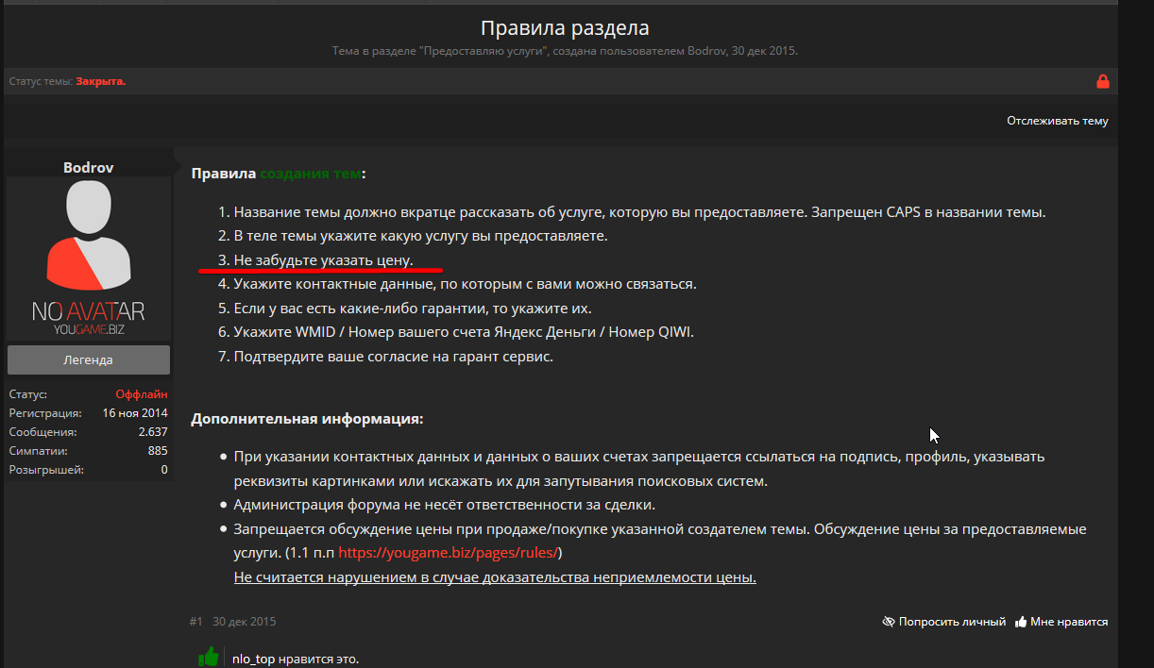Click the bullet Администрация форума не несёт ответственности
This screenshot has height=668, width=1154.
[444, 505]
